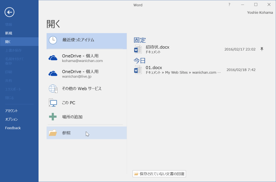This screenshot has width=276, height=182.
Task: Open the OneDrive cloud icon for wanichan@live.jp
Action: pyautogui.click(x=53, y=73)
